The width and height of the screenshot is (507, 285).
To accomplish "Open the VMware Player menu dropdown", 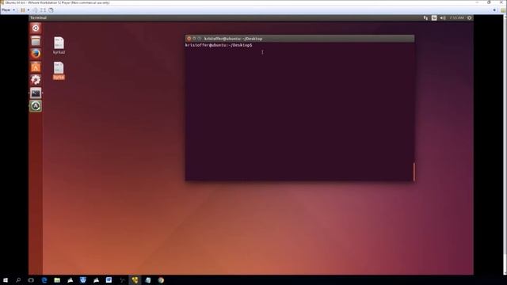I will 9,10.
